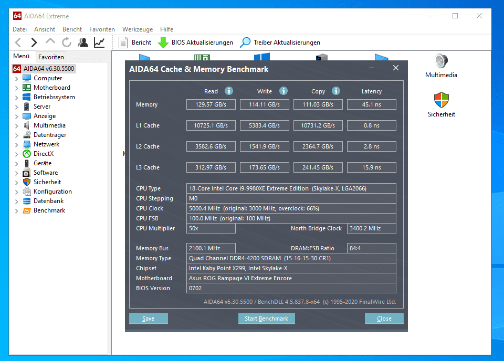Expand the Geräte tree node
Image resolution: width=504 pixels, height=361 pixels.
17,164
